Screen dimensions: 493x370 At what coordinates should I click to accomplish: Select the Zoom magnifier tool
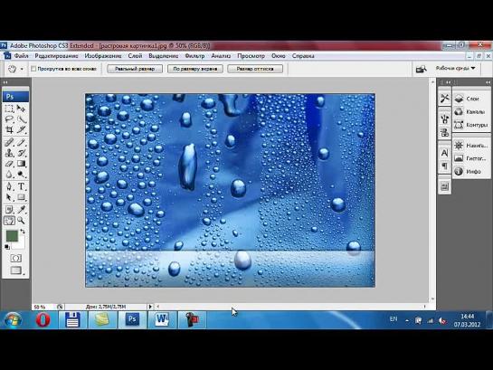point(21,221)
